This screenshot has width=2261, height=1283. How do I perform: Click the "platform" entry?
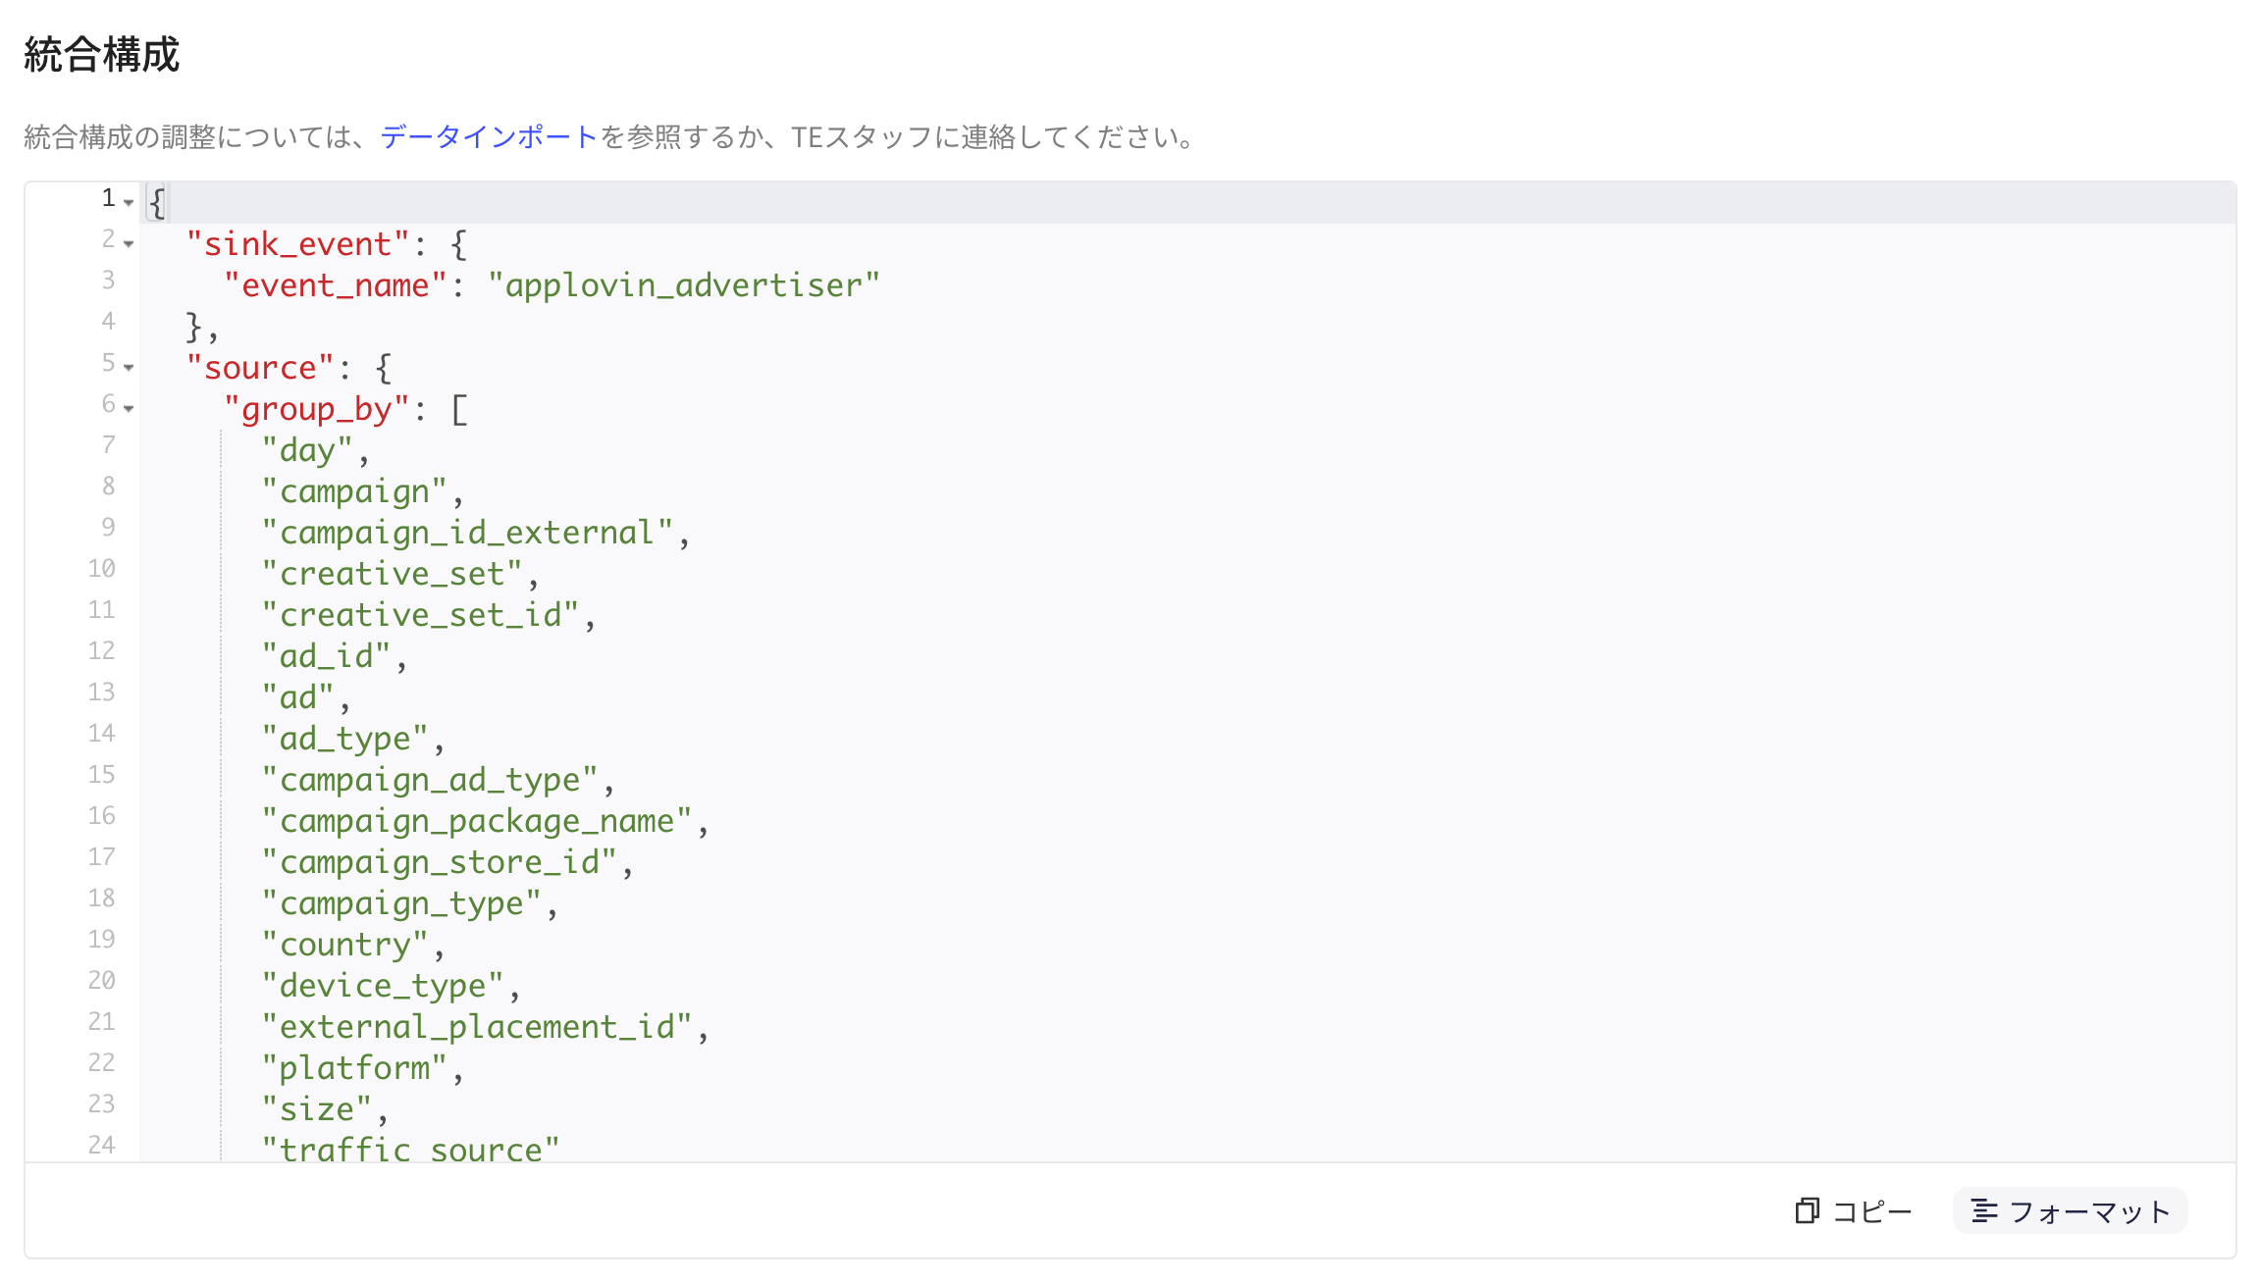[x=354, y=1068]
